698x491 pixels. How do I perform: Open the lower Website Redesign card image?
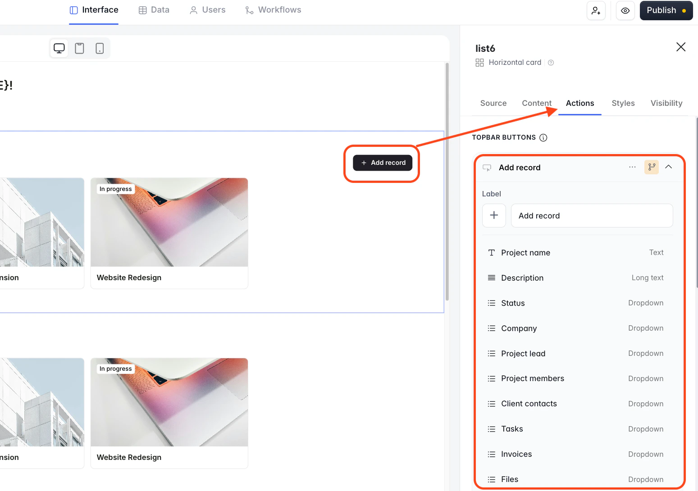(169, 402)
